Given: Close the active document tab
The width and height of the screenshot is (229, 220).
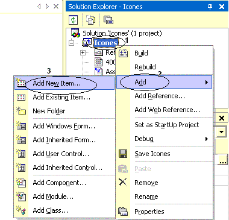Looking at the screenshot, I should coord(56,7).
